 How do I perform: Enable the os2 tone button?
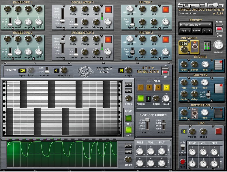pyautogui.click(x=128, y=130)
